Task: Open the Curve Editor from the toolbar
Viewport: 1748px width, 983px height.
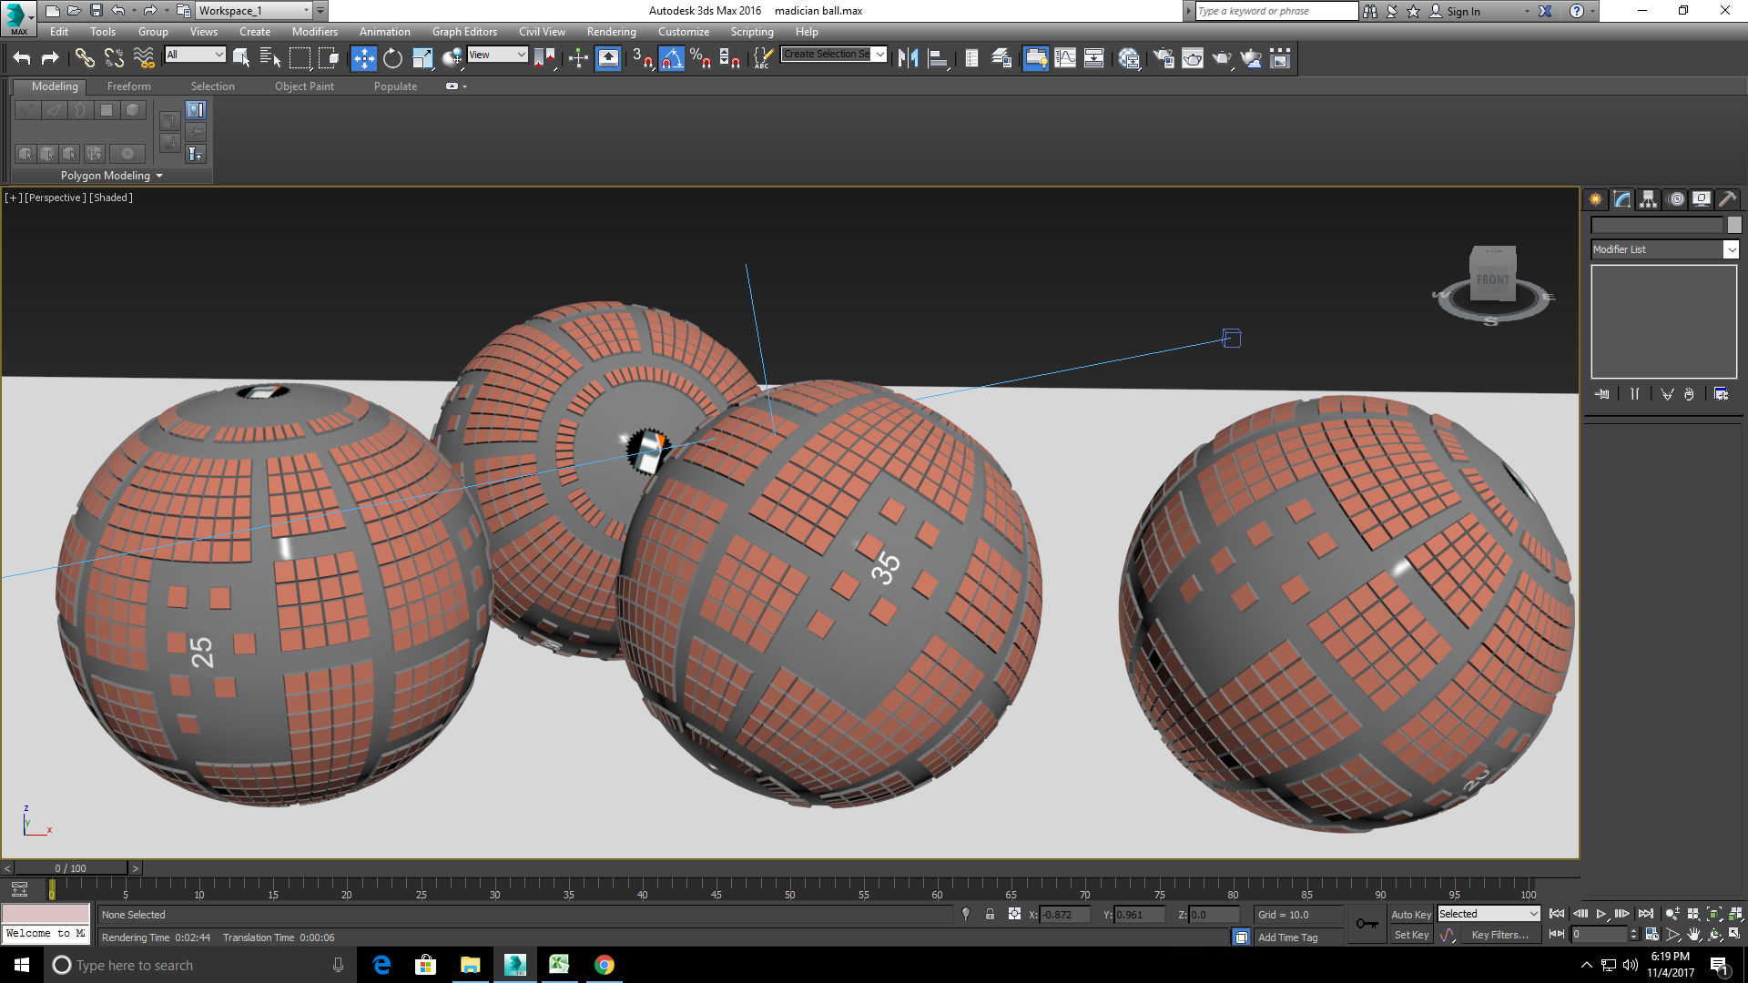Action: (x=1065, y=58)
